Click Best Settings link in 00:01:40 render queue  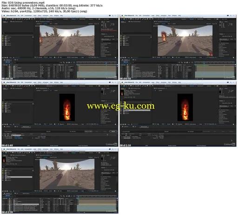[17, 137]
